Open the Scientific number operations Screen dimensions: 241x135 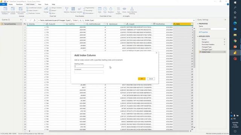(79, 10)
